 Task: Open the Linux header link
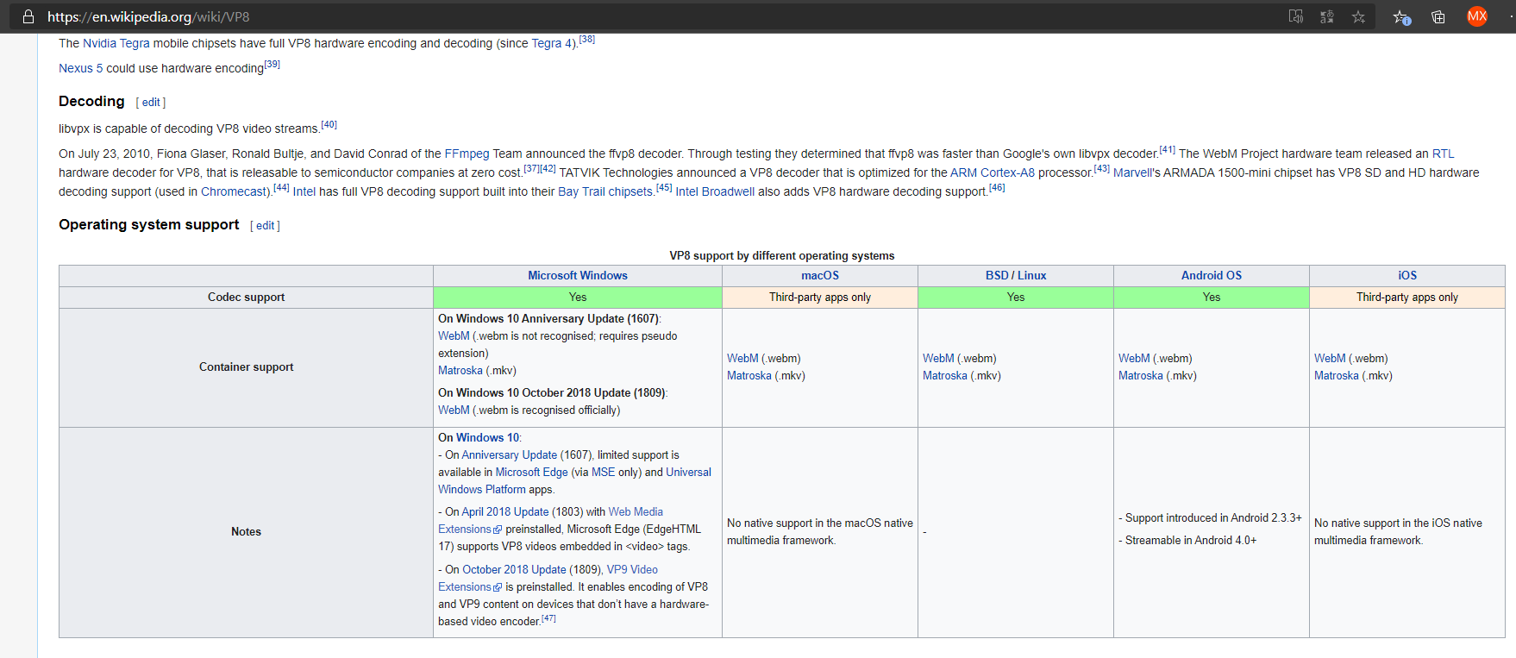(1031, 276)
